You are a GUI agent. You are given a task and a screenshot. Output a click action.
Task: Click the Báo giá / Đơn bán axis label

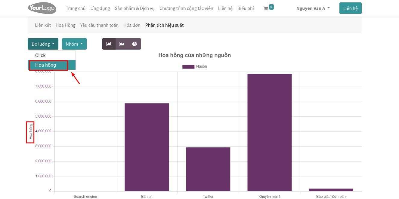click(331, 197)
